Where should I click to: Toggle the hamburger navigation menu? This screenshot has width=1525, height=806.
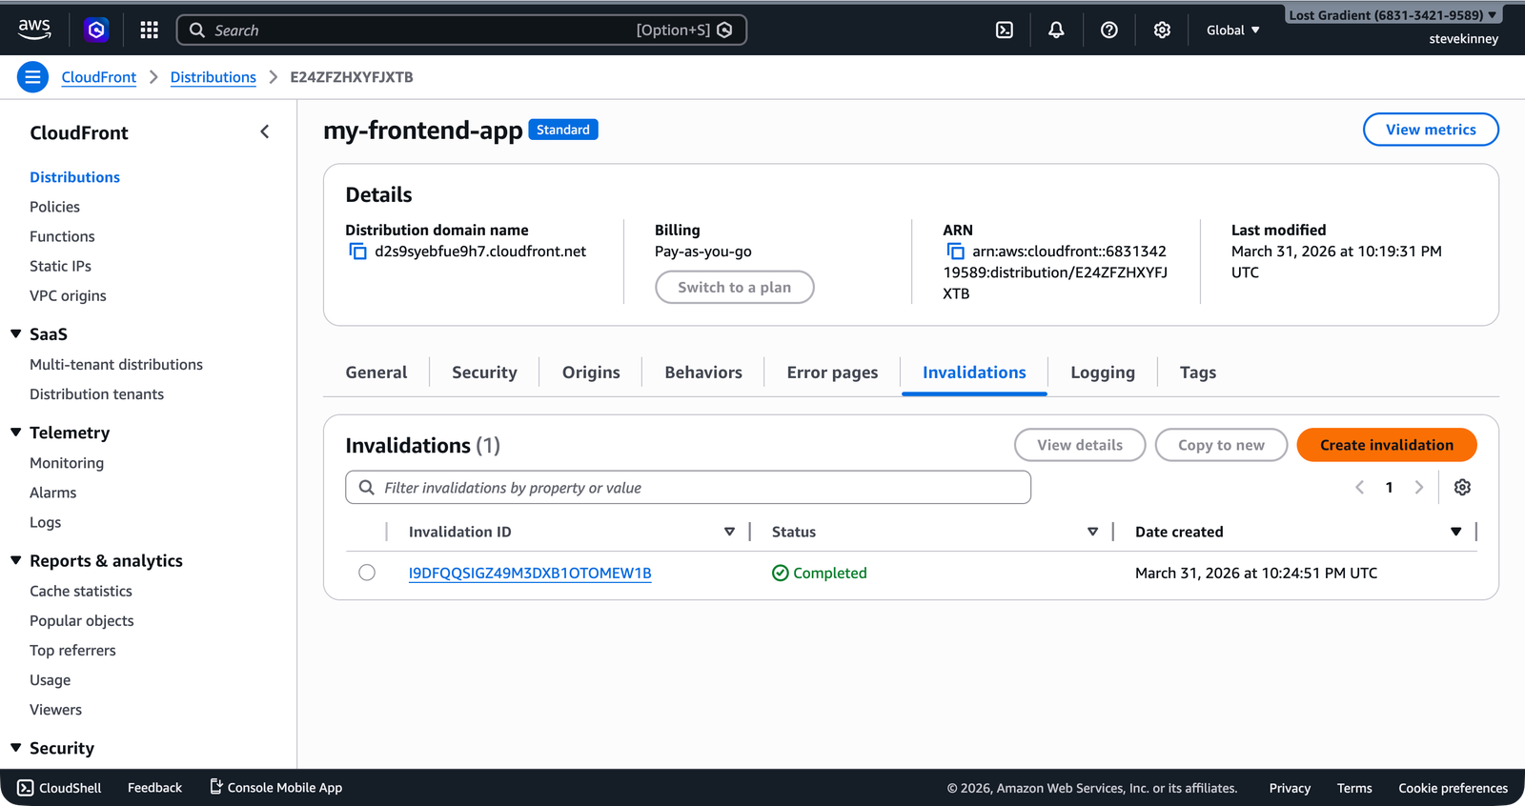pos(32,77)
